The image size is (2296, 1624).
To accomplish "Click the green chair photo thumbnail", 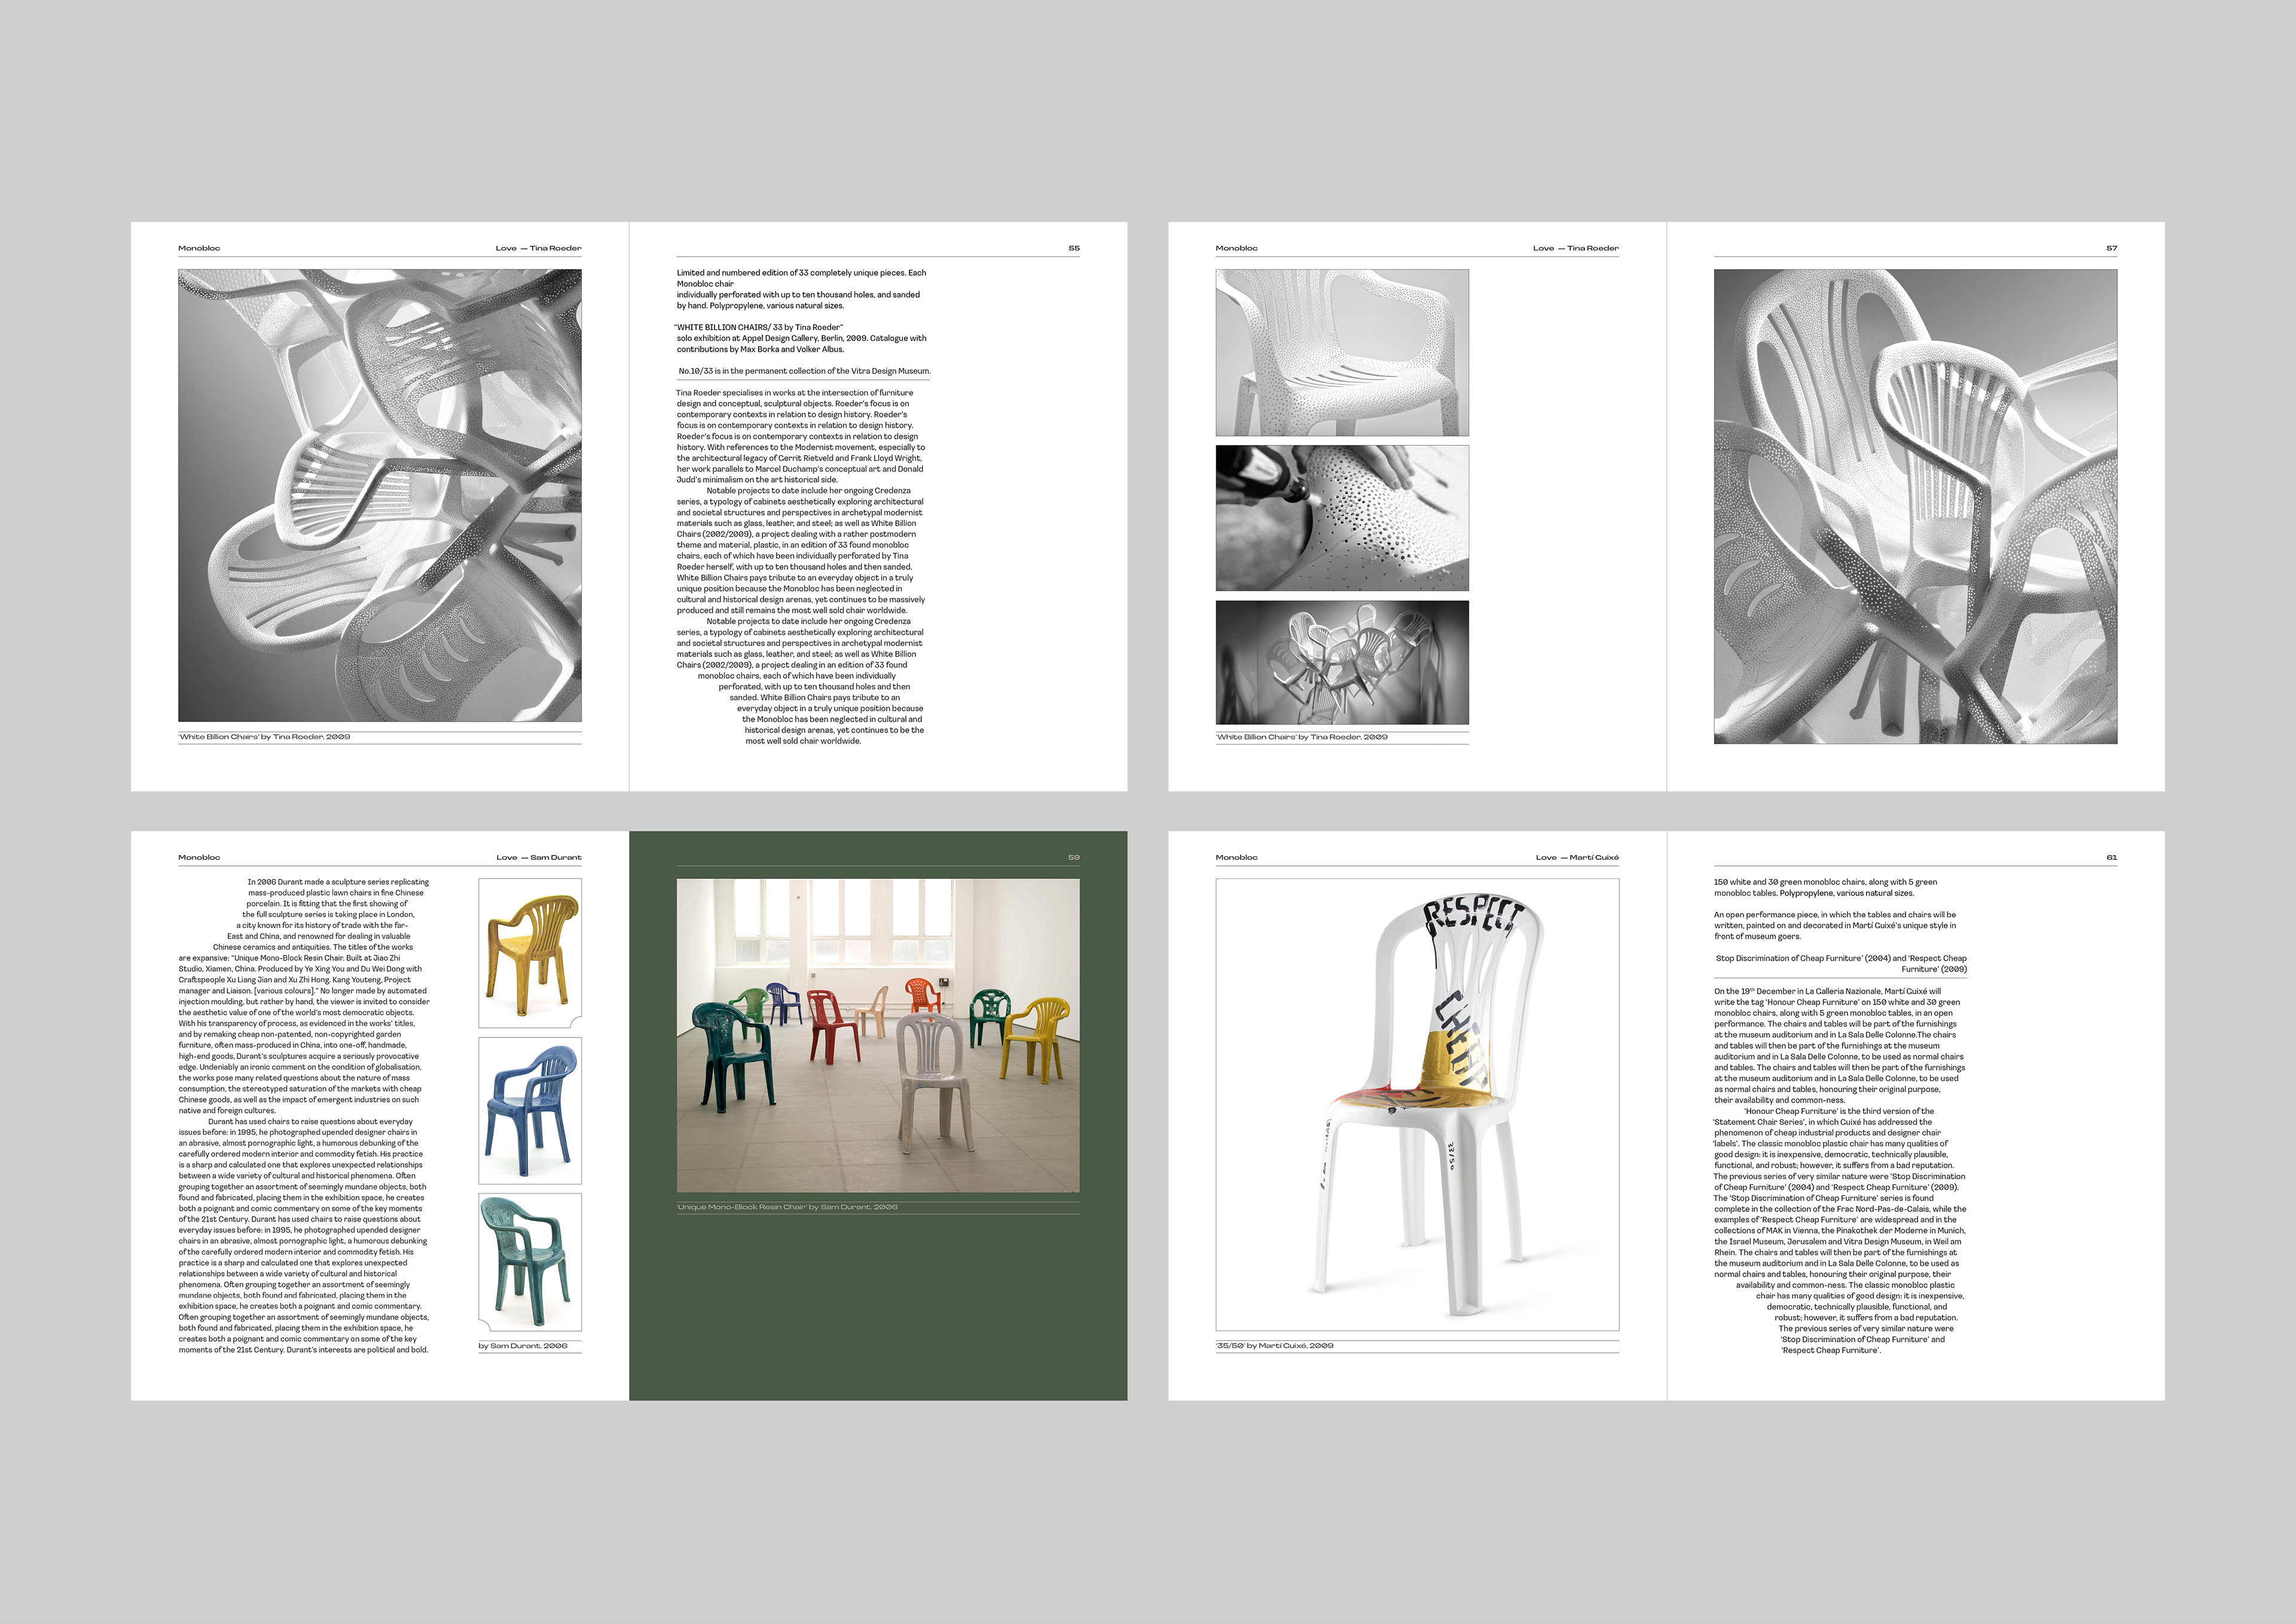I will click(530, 1262).
